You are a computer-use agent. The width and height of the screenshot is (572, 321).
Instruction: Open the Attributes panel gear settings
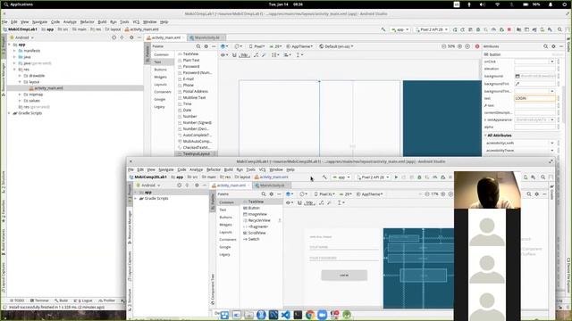(553, 46)
